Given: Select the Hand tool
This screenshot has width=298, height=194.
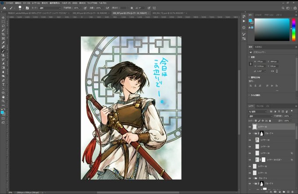Looking at the screenshot, I should coord(3,97).
